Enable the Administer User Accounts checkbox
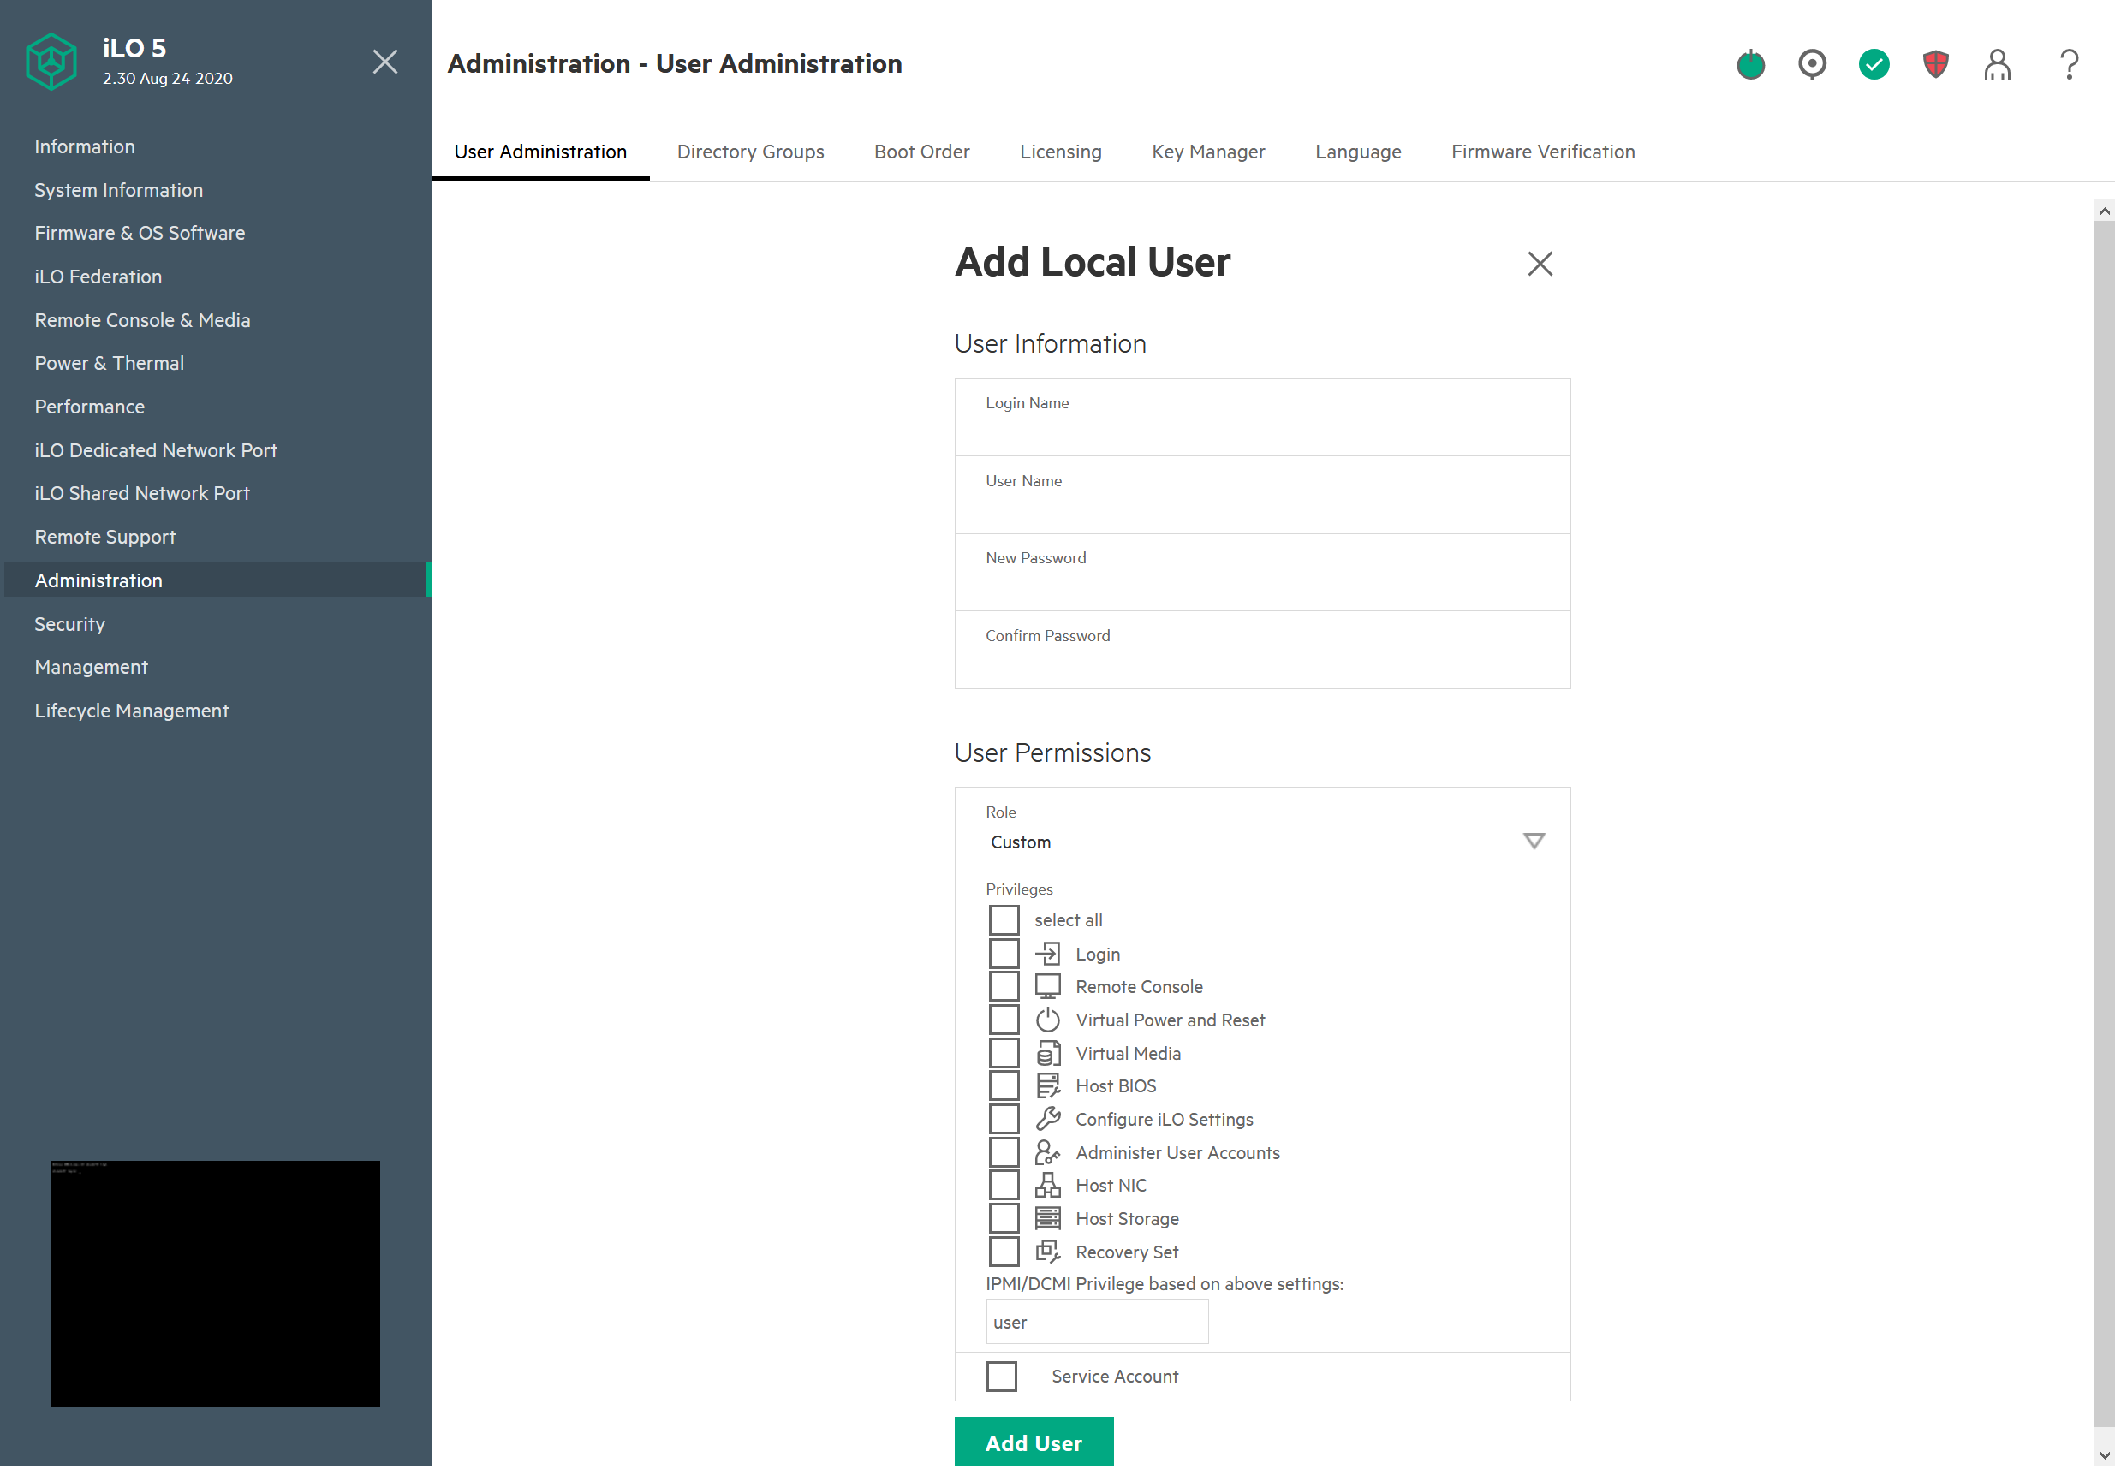 [x=1004, y=1151]
